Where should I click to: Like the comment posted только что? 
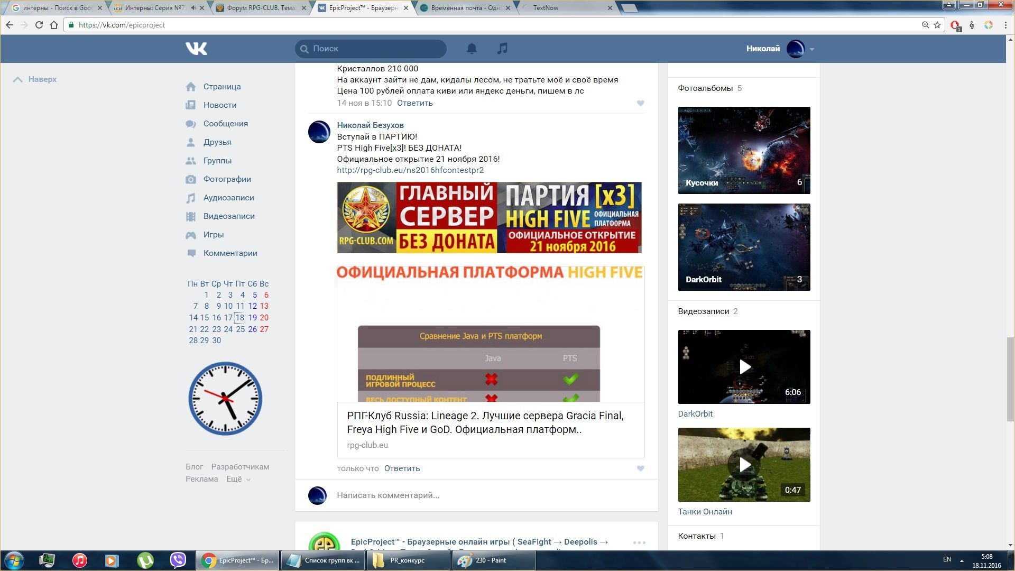coord(640,468)
